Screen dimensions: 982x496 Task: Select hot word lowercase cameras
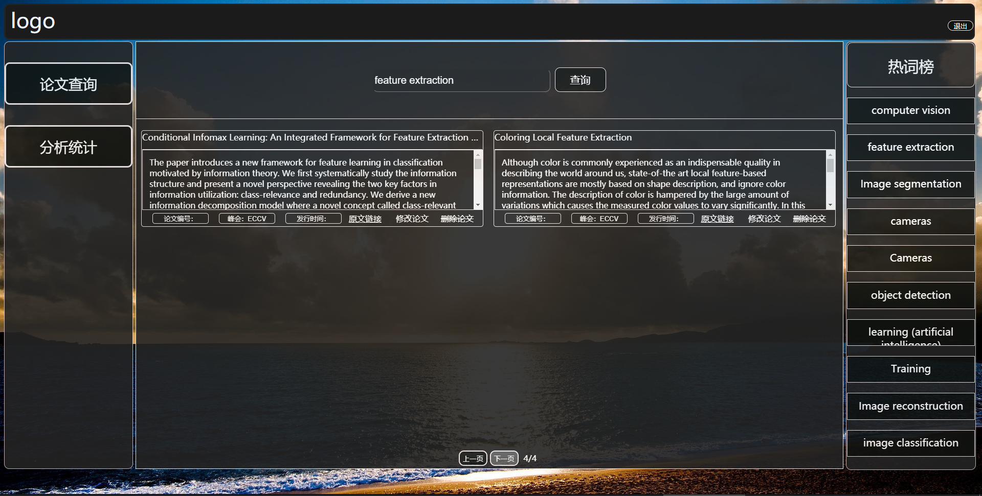tap(911, 221)
